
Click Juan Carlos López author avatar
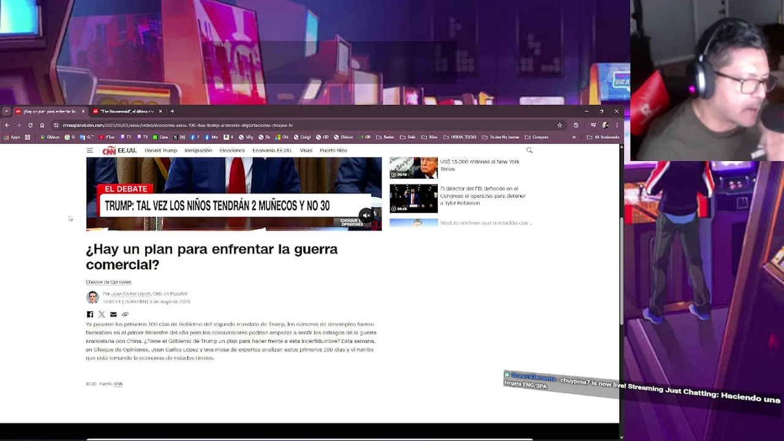point(92,298)
